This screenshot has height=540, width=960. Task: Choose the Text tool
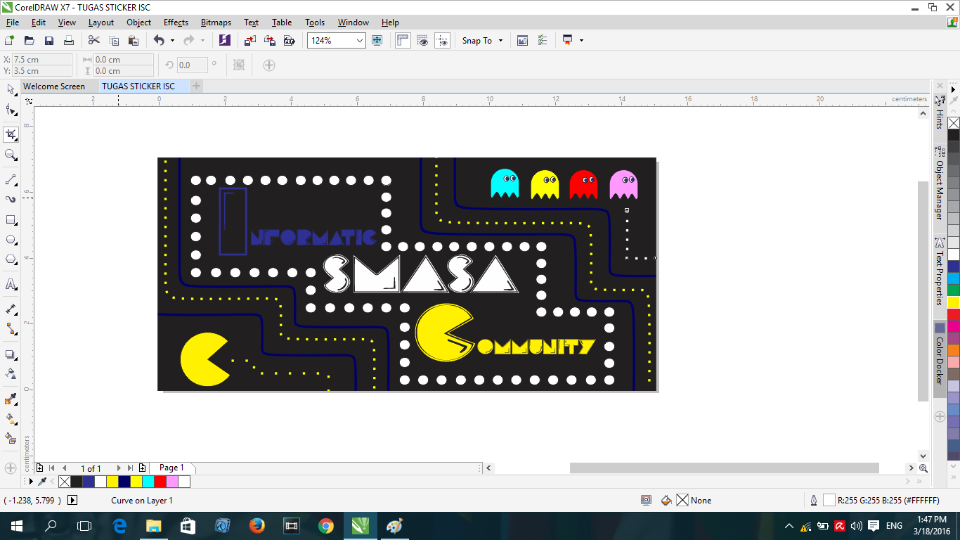coord(11,284)
